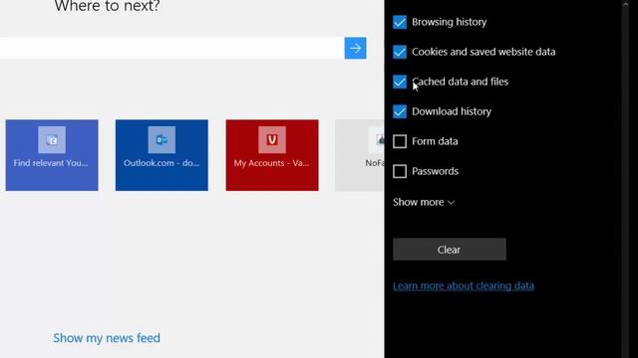Click the partially hidden NoFa tile
Viewport: 638px width, 358px height.
point(360,155)
